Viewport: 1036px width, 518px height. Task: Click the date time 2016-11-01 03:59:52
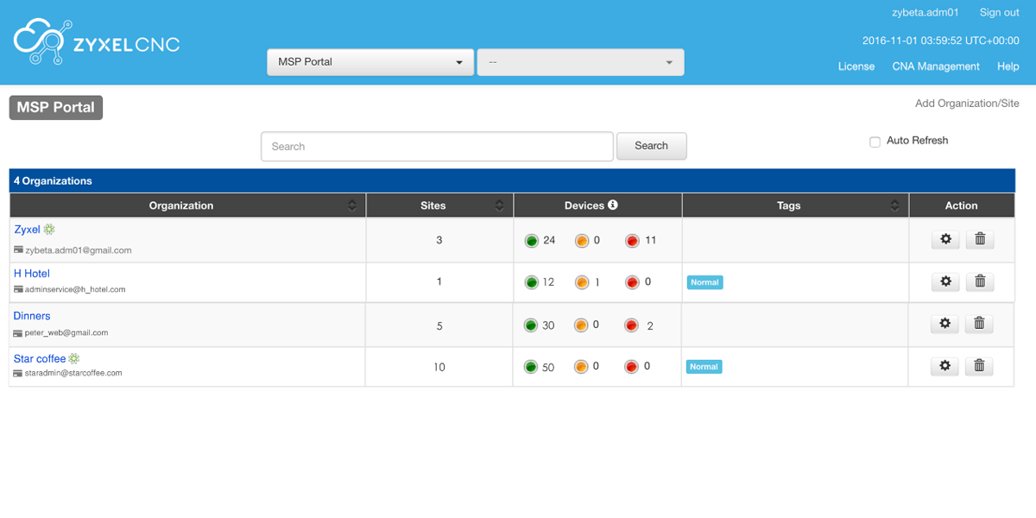[x=941, y=41]
